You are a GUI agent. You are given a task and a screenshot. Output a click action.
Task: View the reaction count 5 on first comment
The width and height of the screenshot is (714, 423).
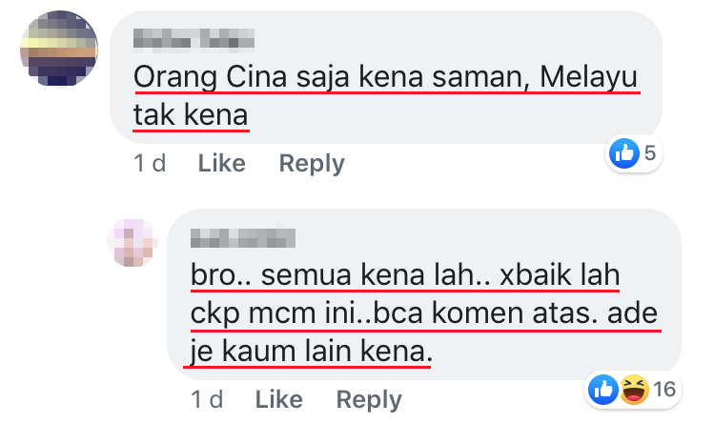(650, 153)
